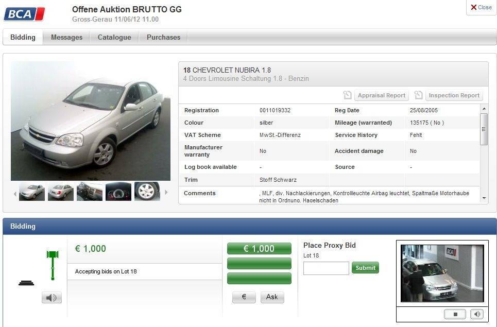This screenshot has height=327, width=497.
Task: Open the Messages tab
Action: coord(66,37)
